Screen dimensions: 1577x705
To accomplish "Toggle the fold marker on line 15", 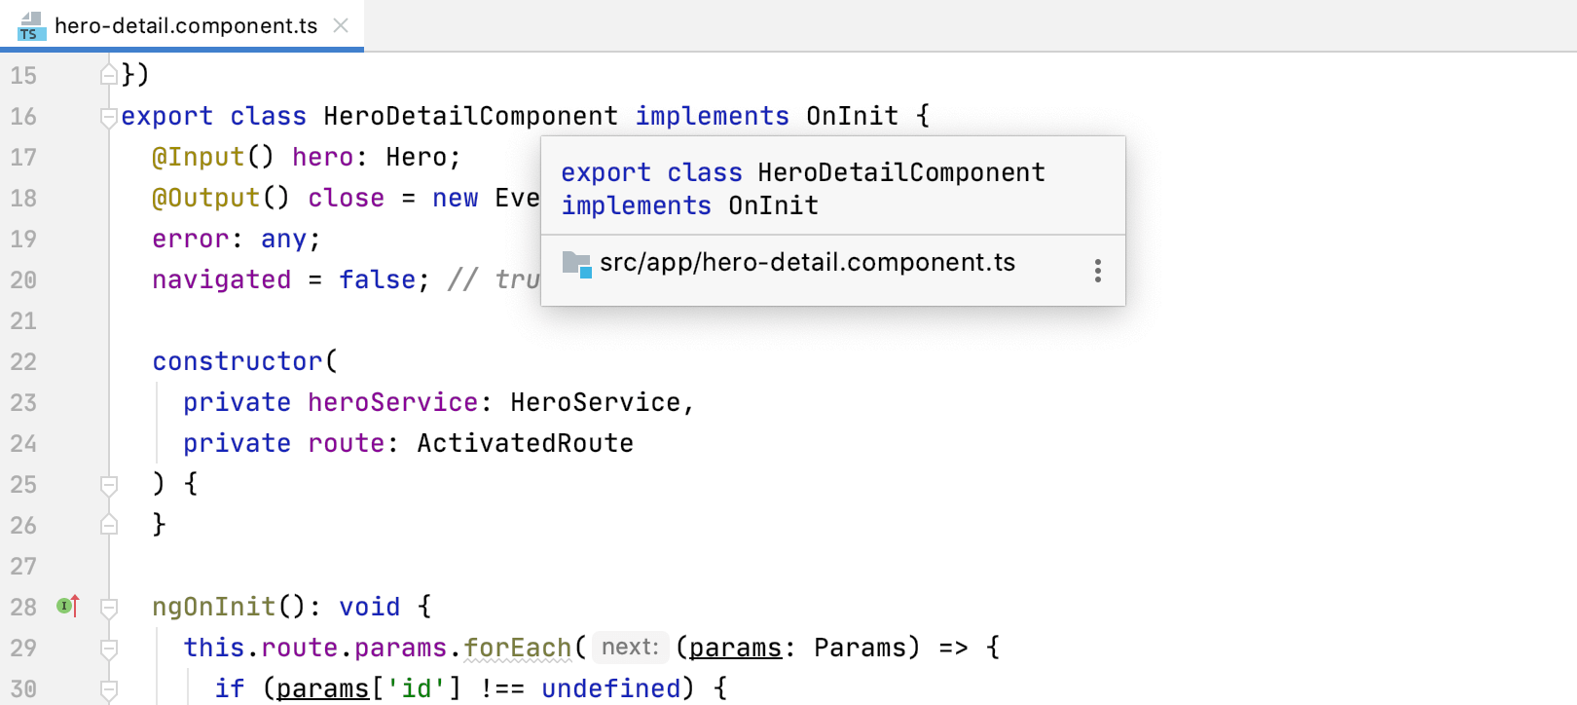I will pos(109,75).
